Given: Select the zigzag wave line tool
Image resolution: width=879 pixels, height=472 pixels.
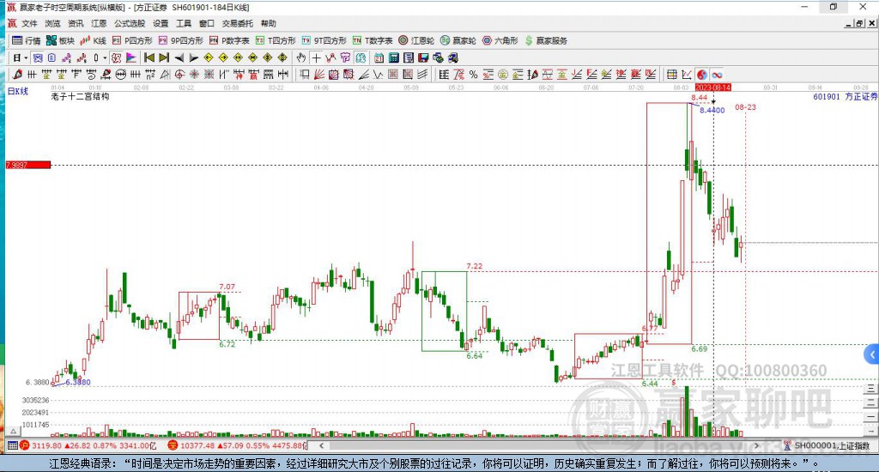Looking at the screenshot, I should pyautogui.click(x=378, y=75).
